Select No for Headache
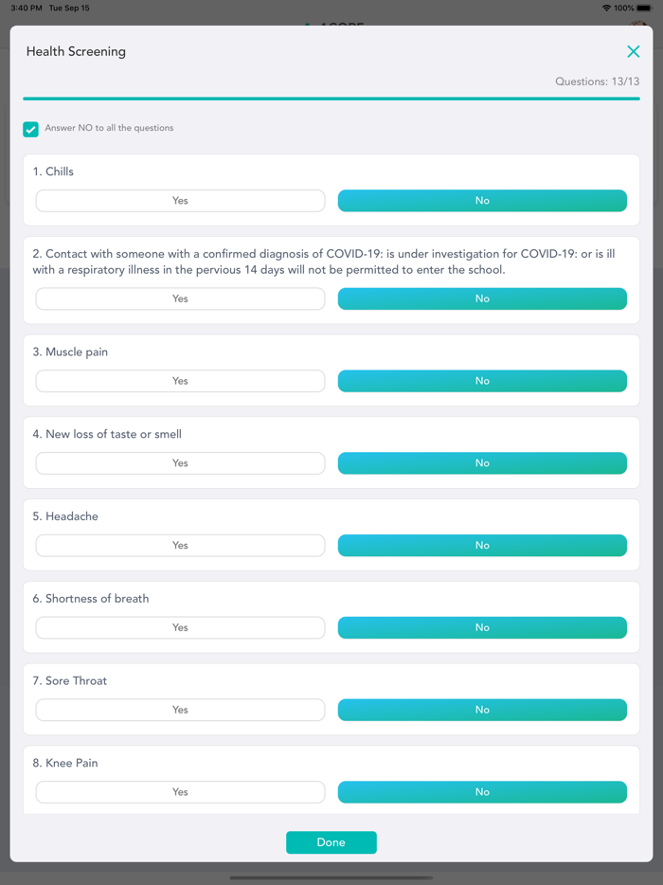 click(x=482, y=545)
